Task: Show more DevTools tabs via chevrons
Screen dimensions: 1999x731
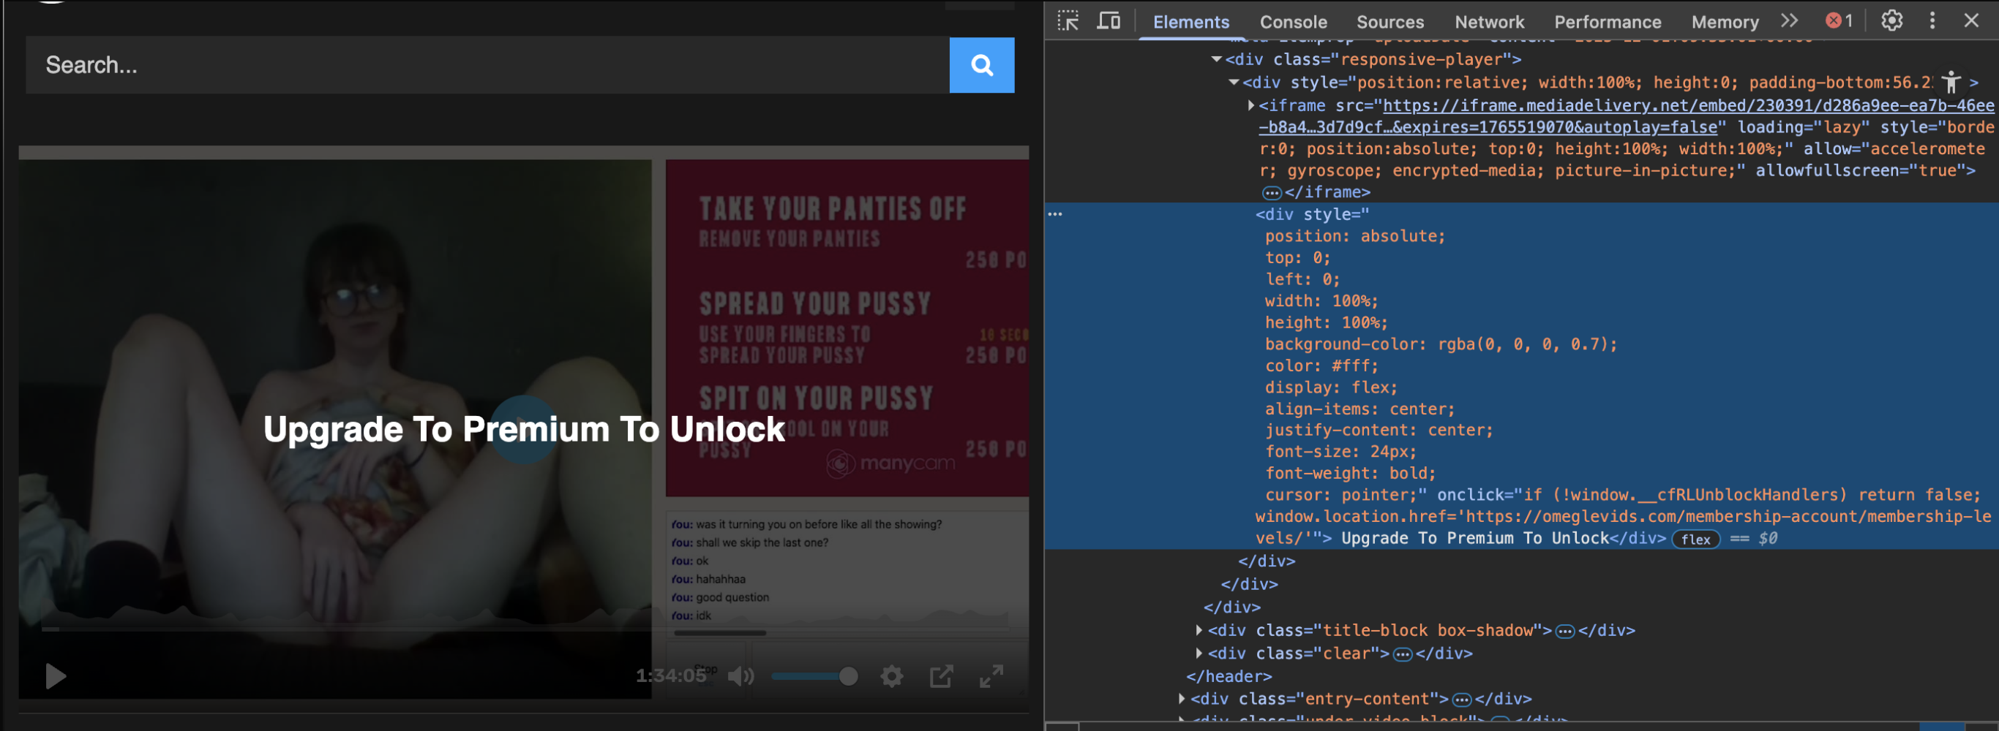Action: (x=1789, y=21)
